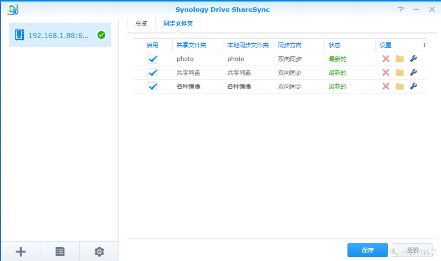
Task: Select the photo local sync folder cell
Action: click(236, 59)
